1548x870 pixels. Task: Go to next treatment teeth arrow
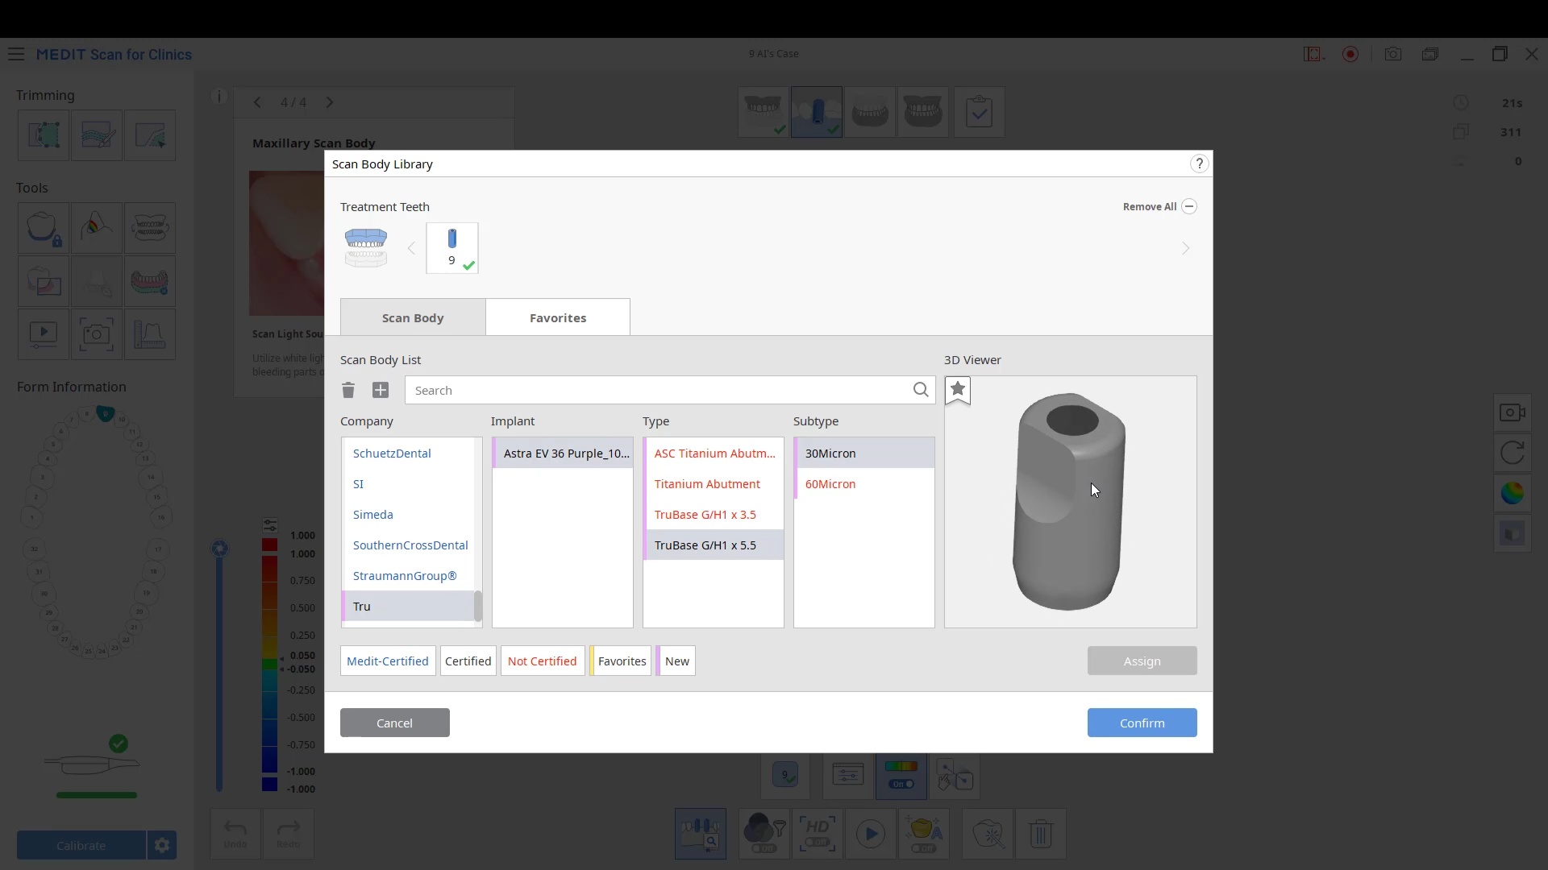pyautogui.click(x=1185, y=248)
